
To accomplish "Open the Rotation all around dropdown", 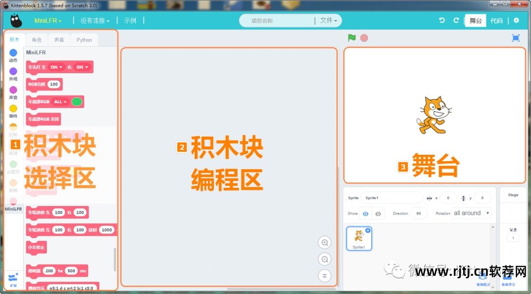I will 472,213.
